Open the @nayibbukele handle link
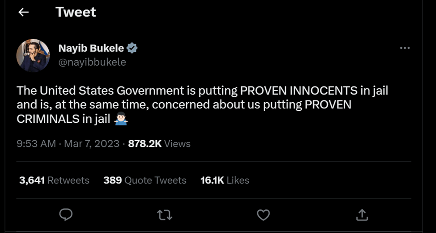This screenshot has height=233, width=436. (x=92, y=62)
